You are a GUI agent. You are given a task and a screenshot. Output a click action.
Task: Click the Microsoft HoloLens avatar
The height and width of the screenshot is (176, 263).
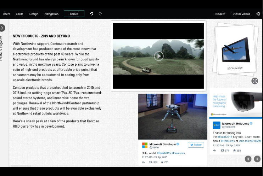tap(217, 125)
